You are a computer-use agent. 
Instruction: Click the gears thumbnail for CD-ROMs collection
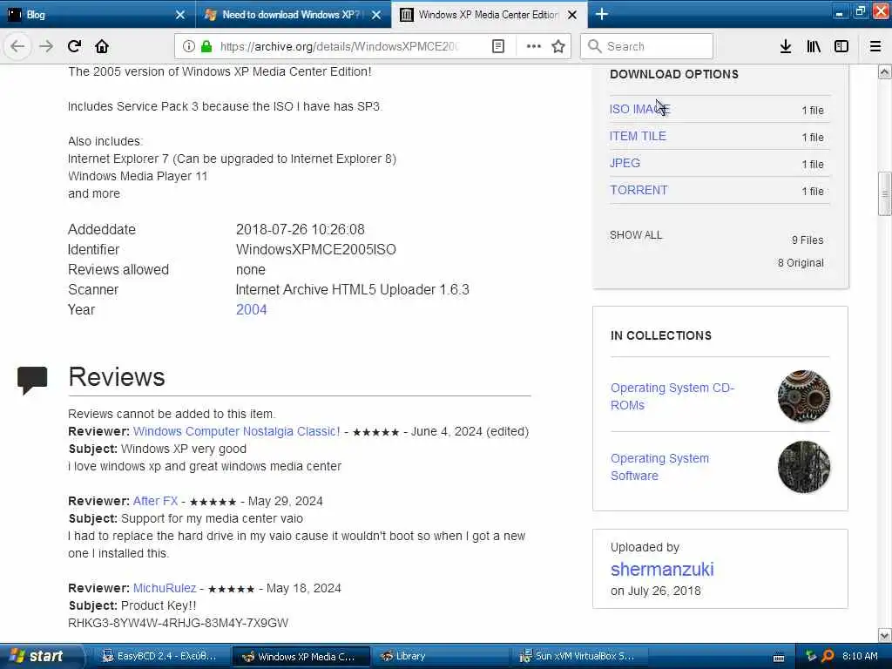[804, 396]
